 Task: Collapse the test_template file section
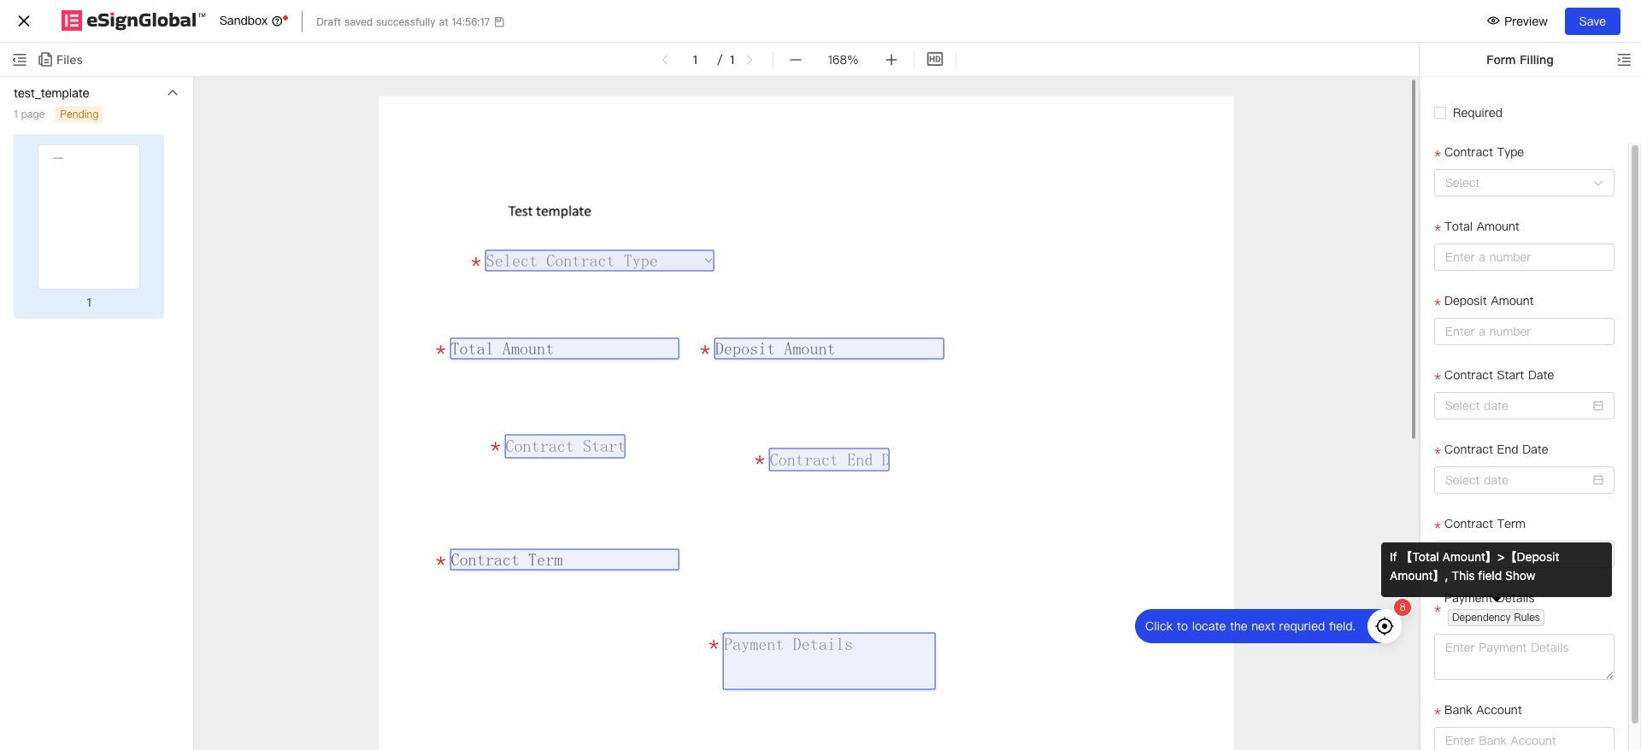[173, 93]
